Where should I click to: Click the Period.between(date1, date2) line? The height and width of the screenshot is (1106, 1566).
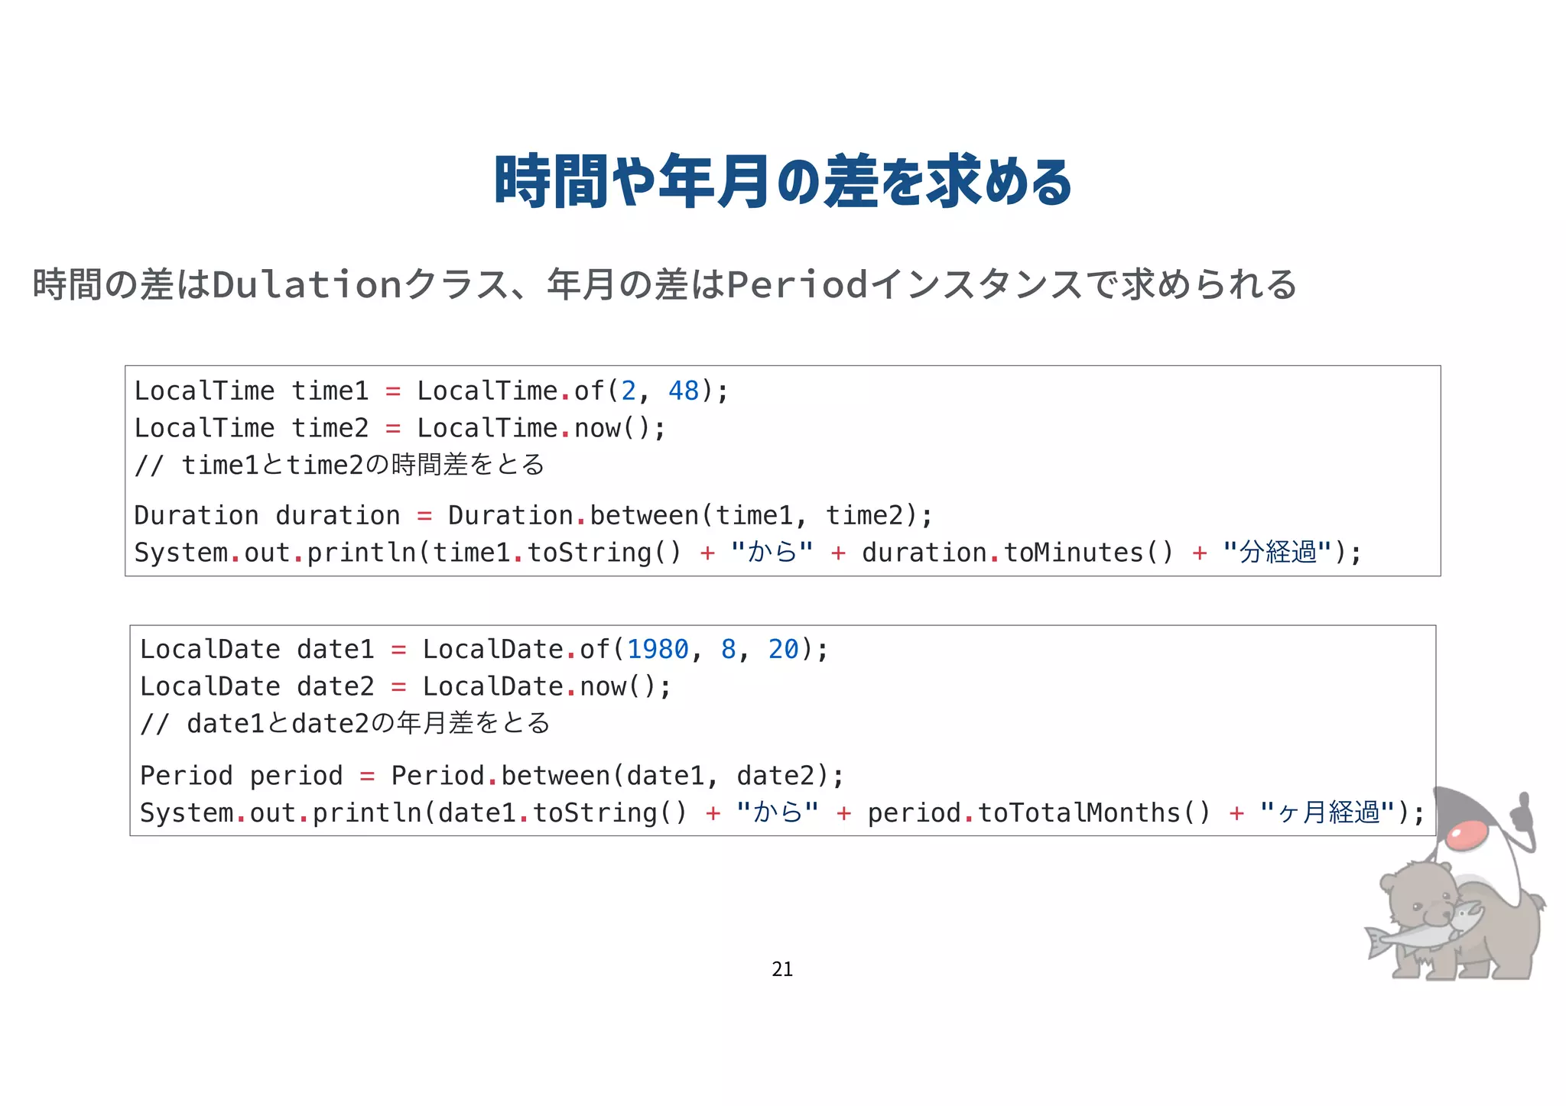pyautogui.click(x=492, y=775)
